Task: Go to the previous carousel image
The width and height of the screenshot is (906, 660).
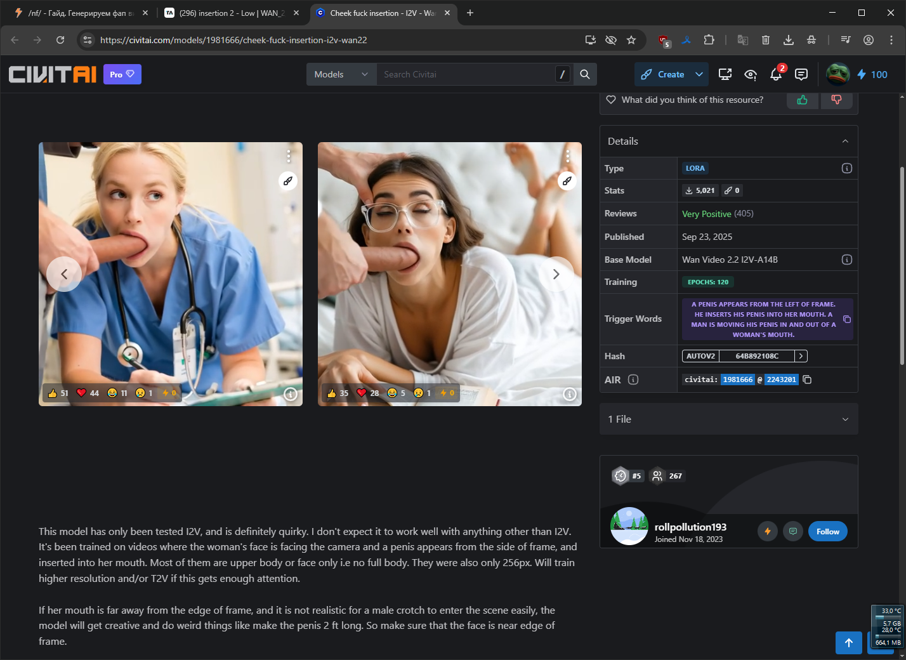Action: point(64,274)
